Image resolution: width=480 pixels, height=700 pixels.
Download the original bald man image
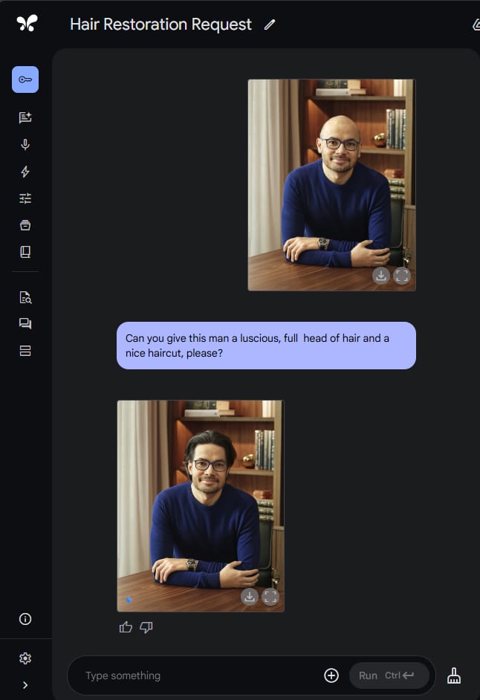[381, 276]
